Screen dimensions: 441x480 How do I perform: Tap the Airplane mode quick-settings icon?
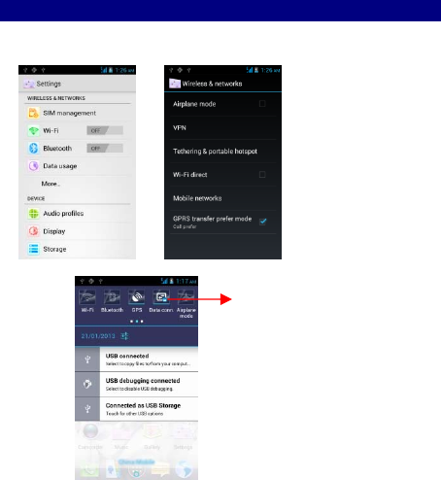[186, 297]
